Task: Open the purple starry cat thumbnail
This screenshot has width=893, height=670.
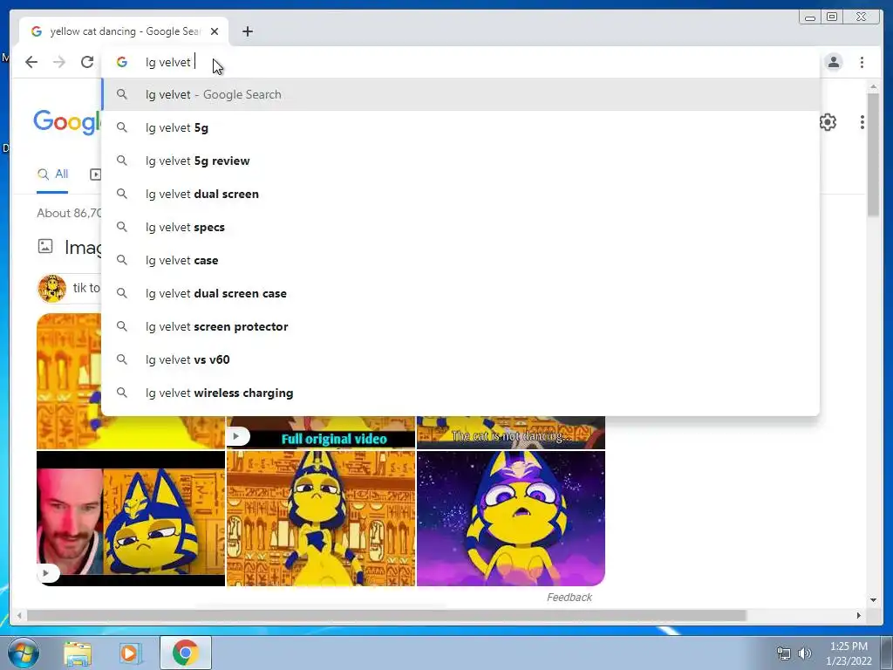Action: pyautogui.click(x=511, y=518)
